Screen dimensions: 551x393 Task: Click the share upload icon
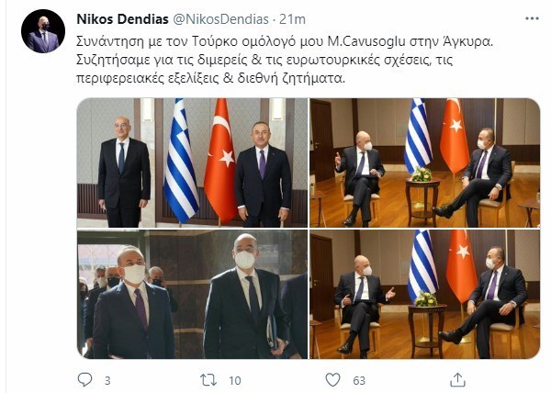click(x=457, y=379)
